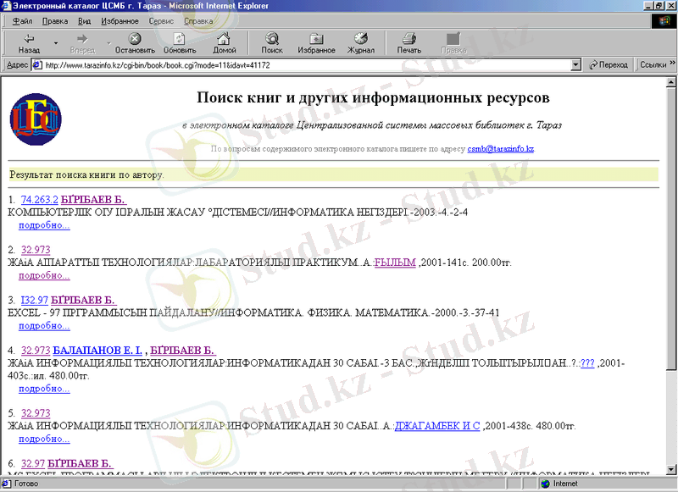Open the History (Журнал) toolbar icon
Viewport: 678px width, 492px height.
click(361, 39)
